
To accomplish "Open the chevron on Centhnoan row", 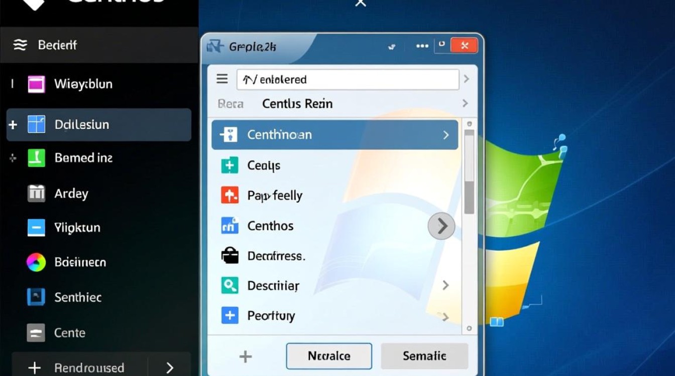I will (445, 135).
